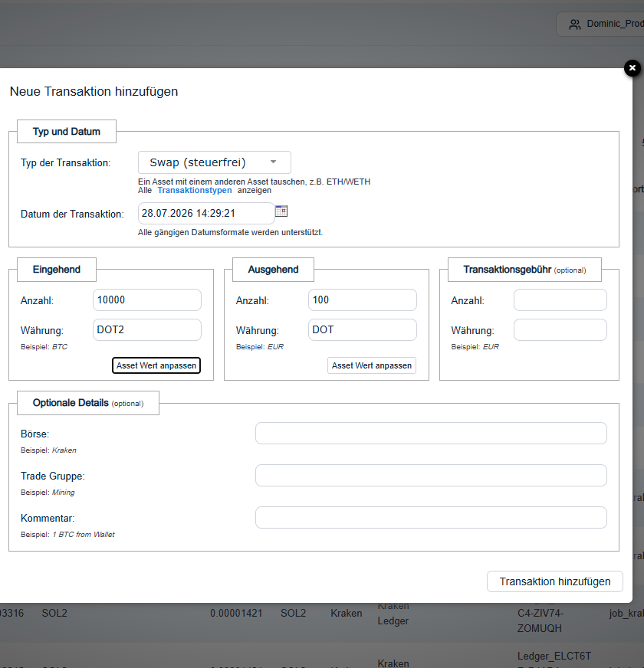Image resolution: width=644 pixels, height=668 pixels.
Task: Click Asset Wert anpassen under Eingehend
Action: coord(156,365)
